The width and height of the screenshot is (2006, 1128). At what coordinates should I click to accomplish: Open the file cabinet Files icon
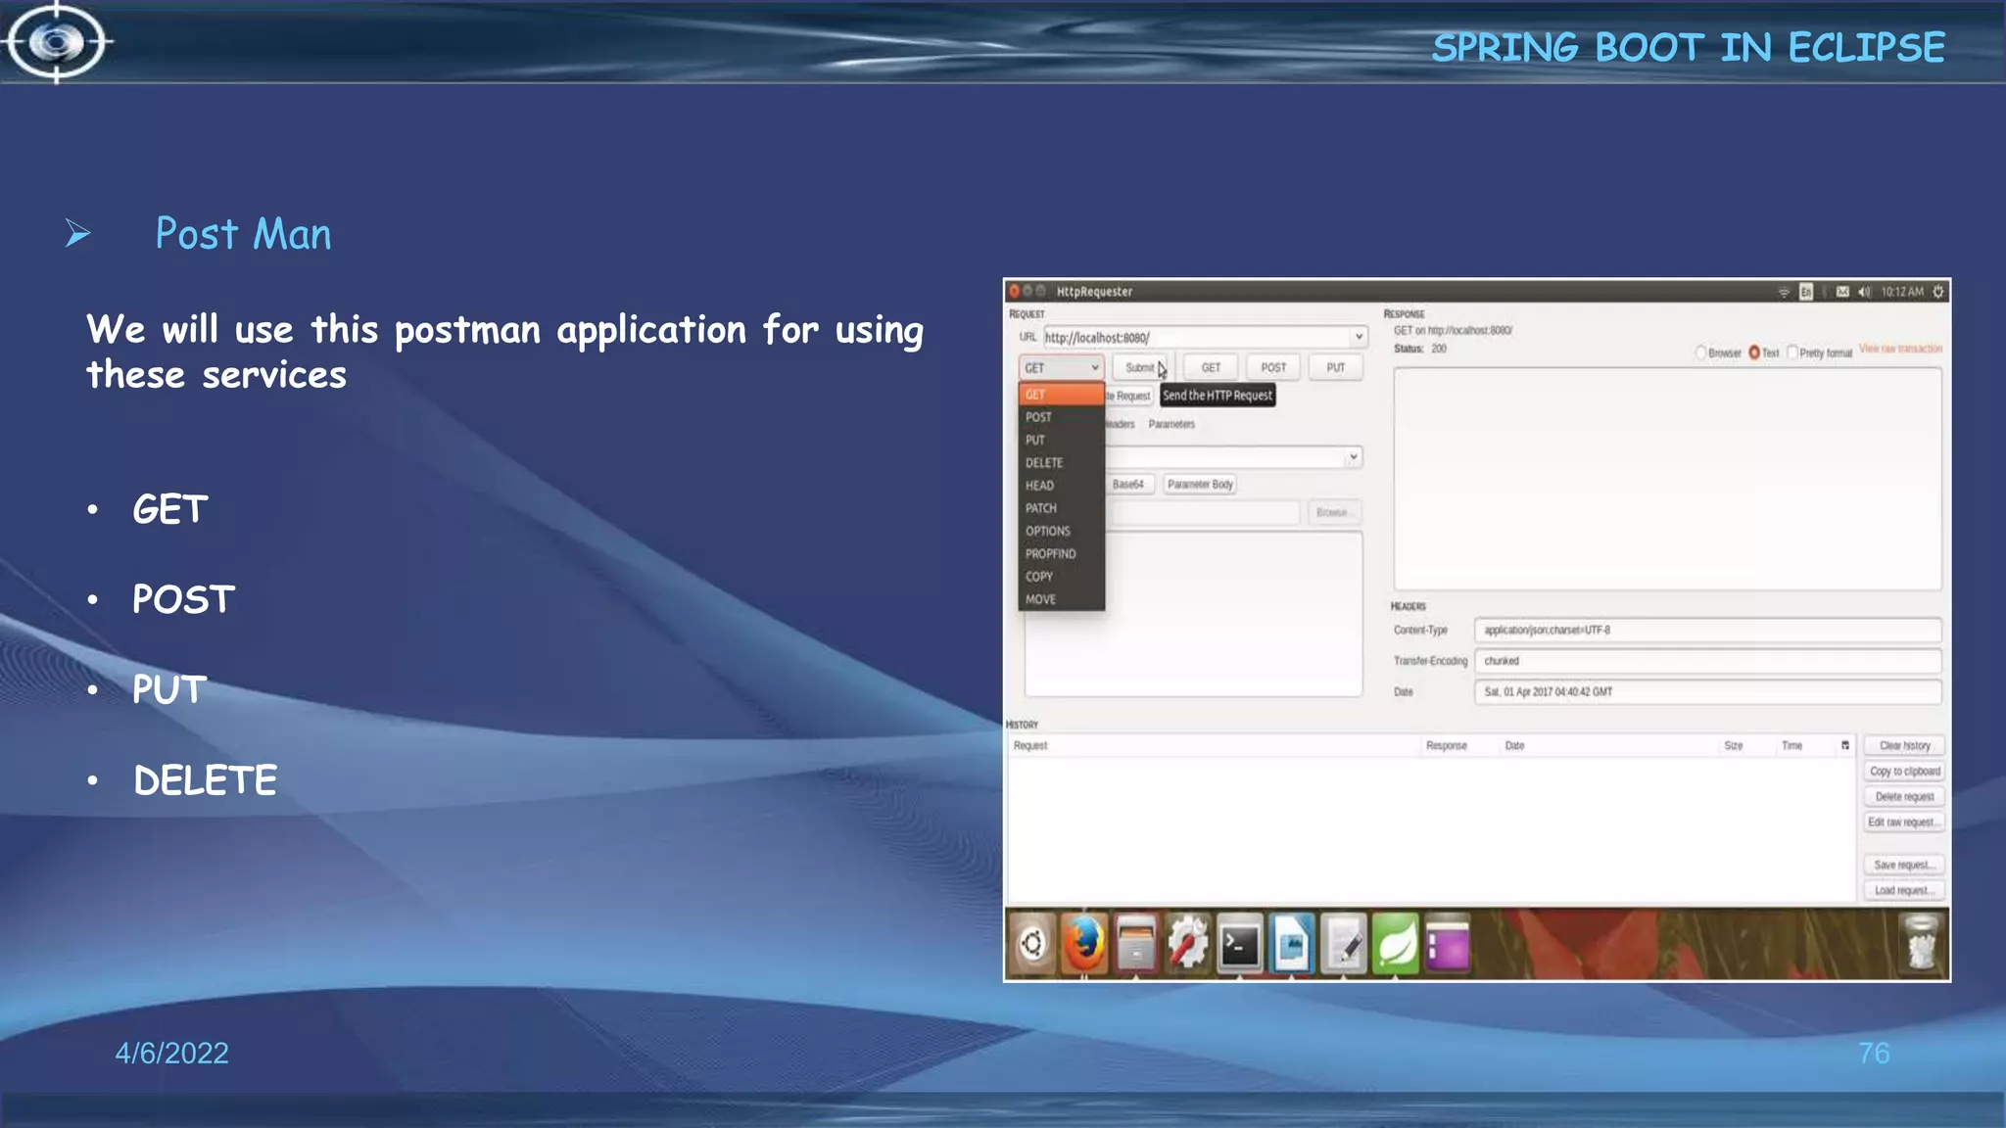click(x=1135, y=944)
